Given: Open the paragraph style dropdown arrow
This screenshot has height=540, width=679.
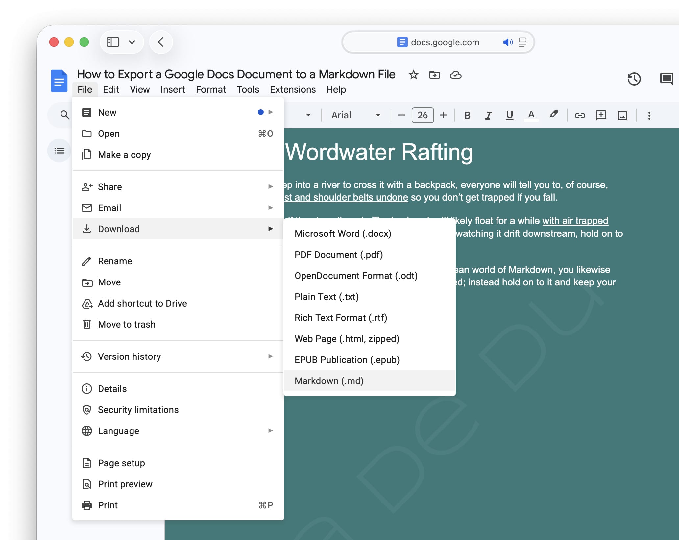Looking at the screenshot, I should pos(308,115).
